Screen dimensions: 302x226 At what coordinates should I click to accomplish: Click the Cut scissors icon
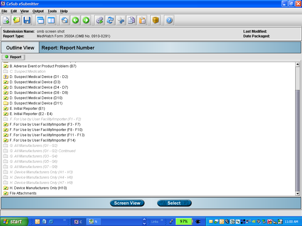[x=121, y=20]
